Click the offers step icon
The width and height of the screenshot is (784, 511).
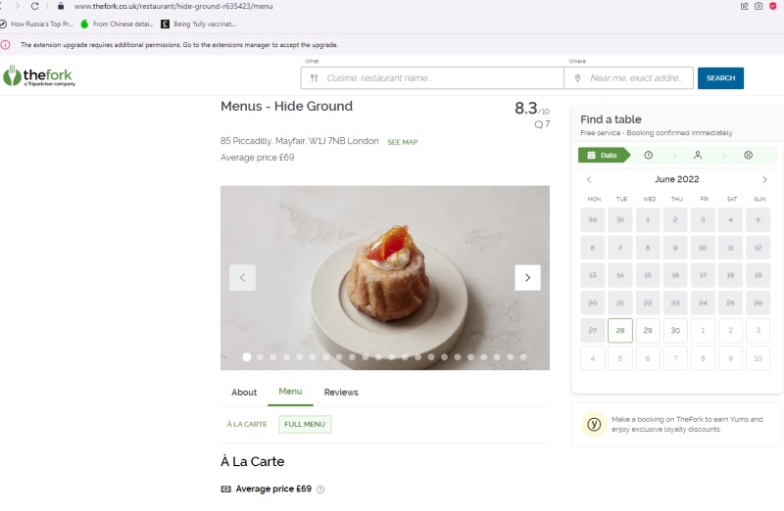(x=748, y=155)
